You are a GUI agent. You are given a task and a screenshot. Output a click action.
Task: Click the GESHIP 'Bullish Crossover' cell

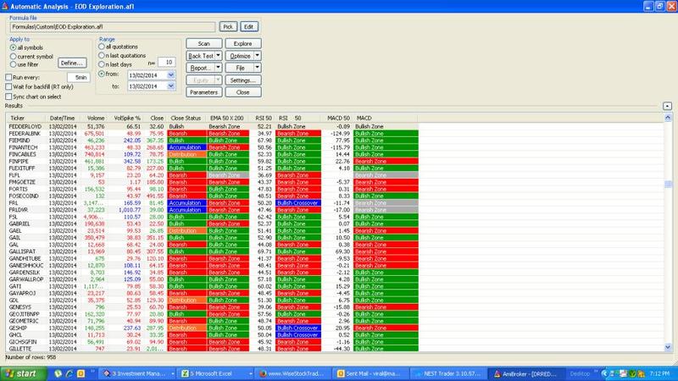298,328
